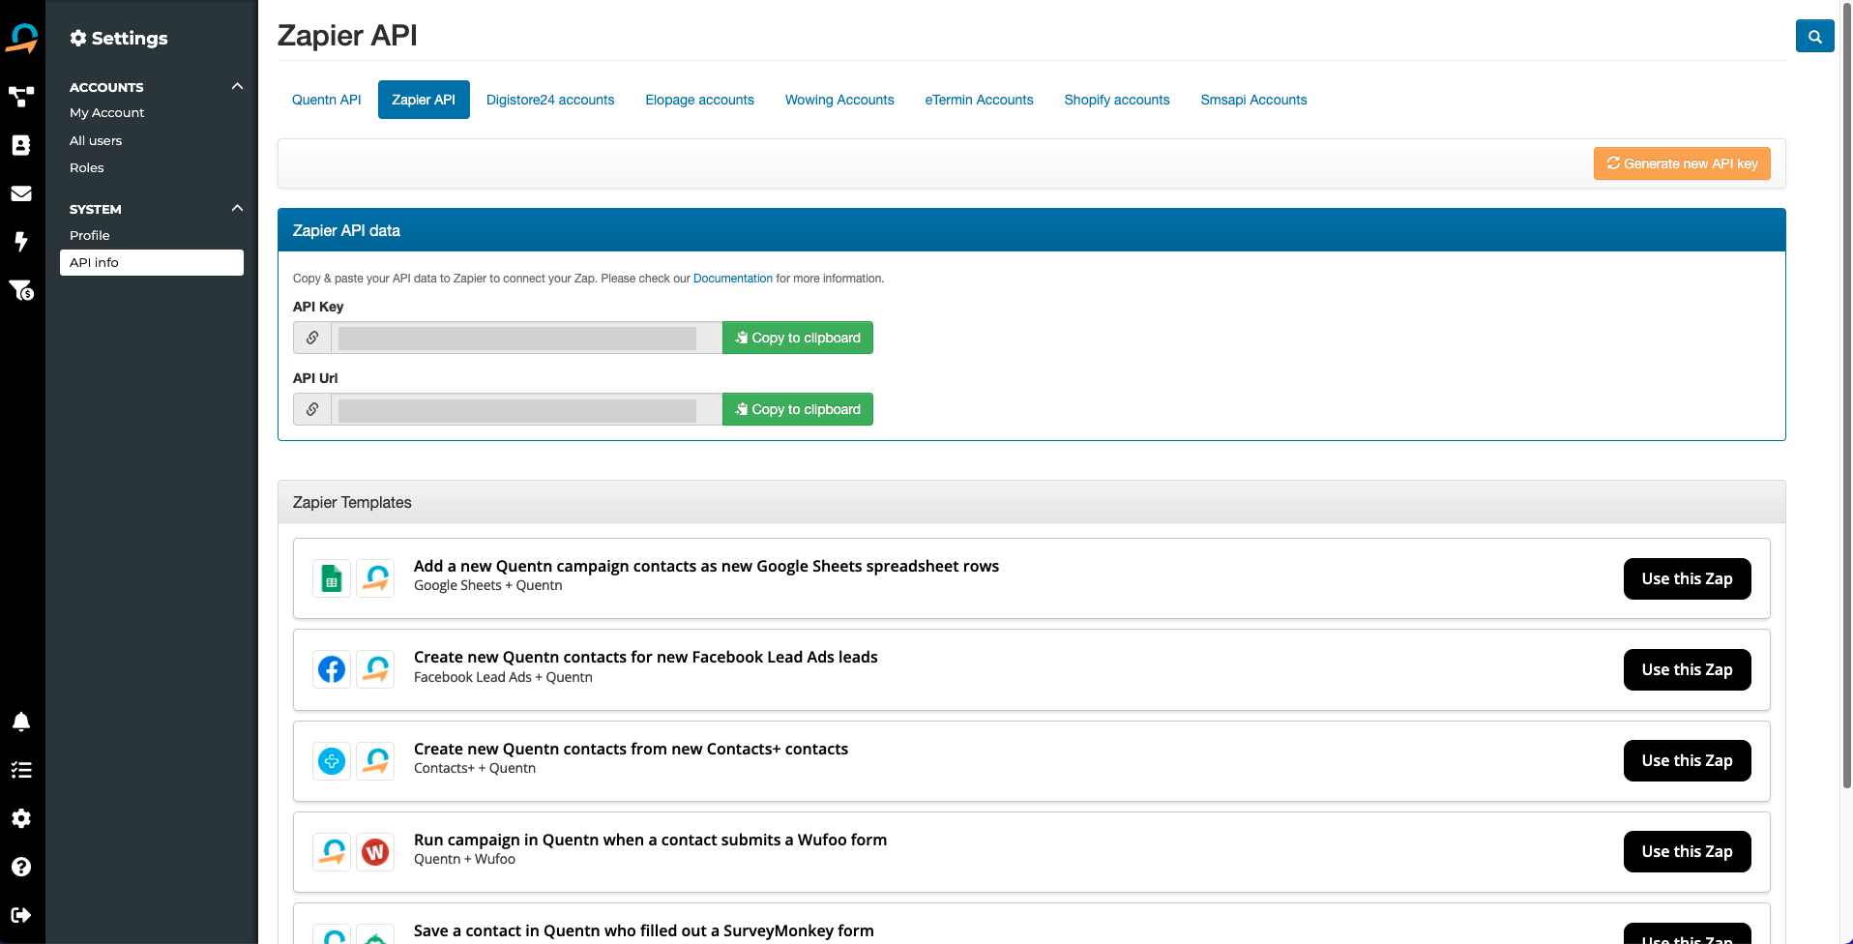1853x944 pixels.
Task: Click the Settings heading in sidebar
Action: (119, 38)
